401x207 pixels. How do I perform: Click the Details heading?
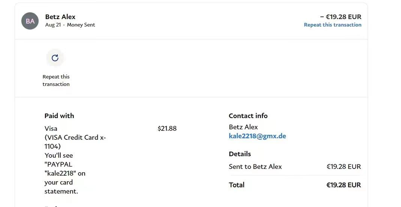pos(240,154)
